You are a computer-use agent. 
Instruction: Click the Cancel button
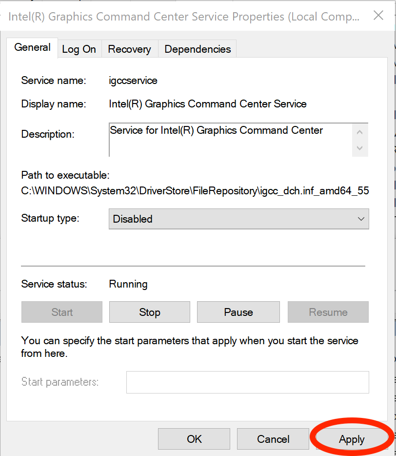click(x=273, y=439)
